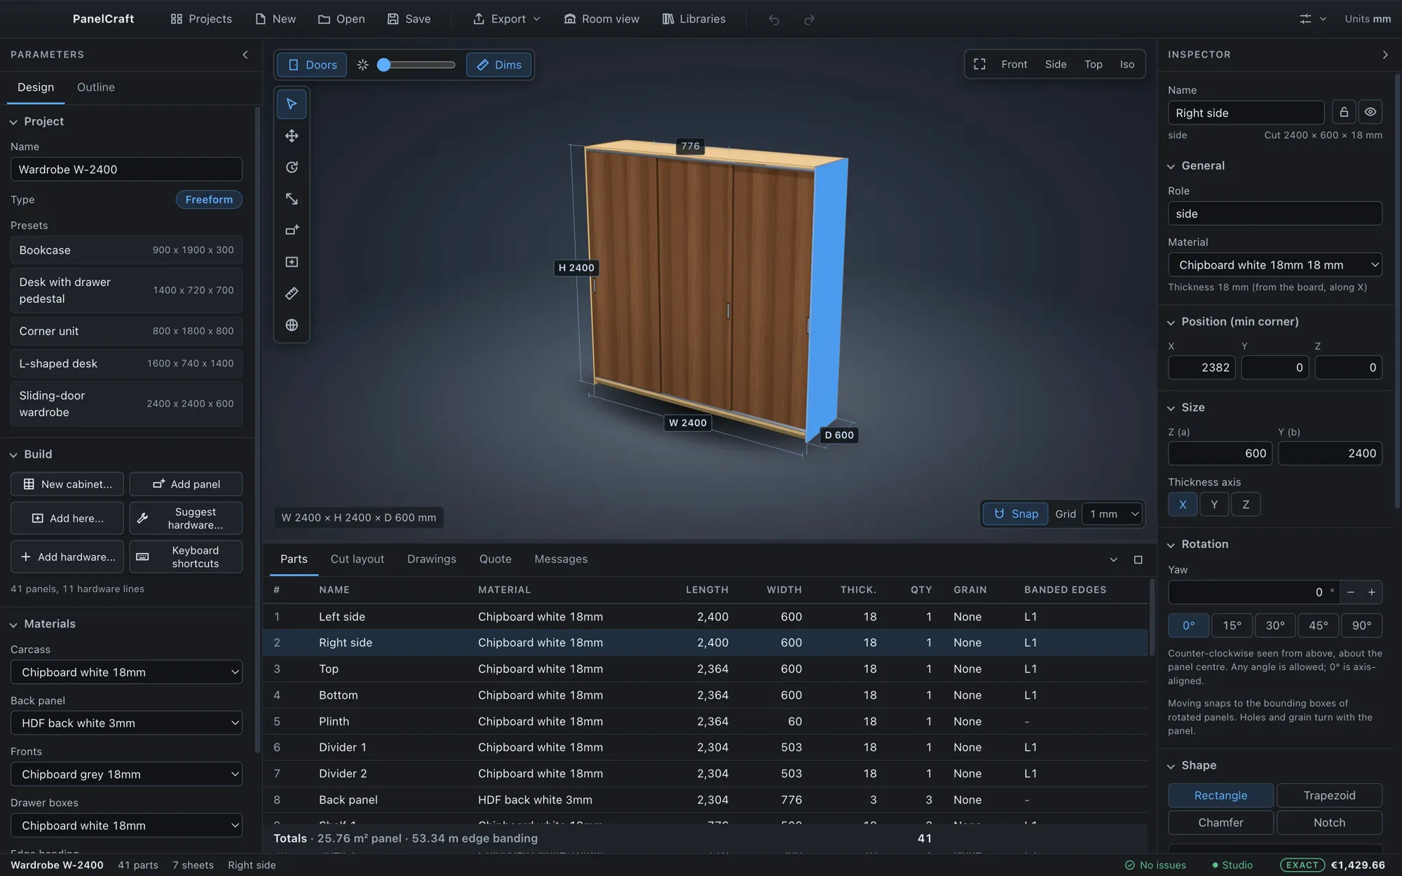Select the arrow pointer tool
Viewport: 1402px width, 876px height.
point(292,104)
